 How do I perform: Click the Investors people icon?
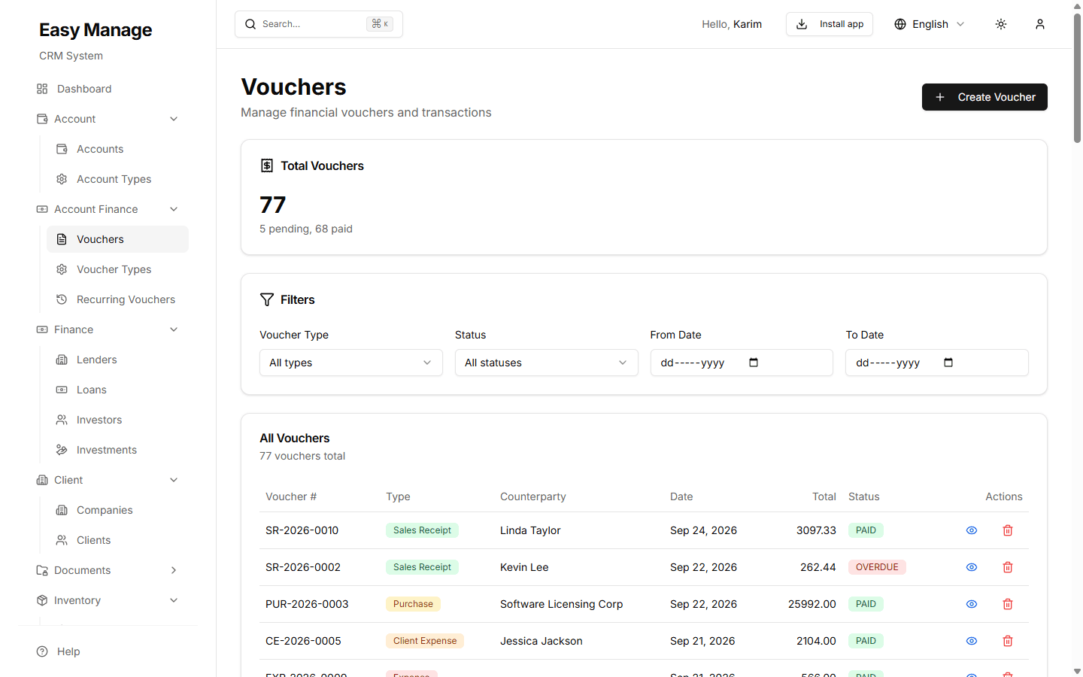pos(62,420)
